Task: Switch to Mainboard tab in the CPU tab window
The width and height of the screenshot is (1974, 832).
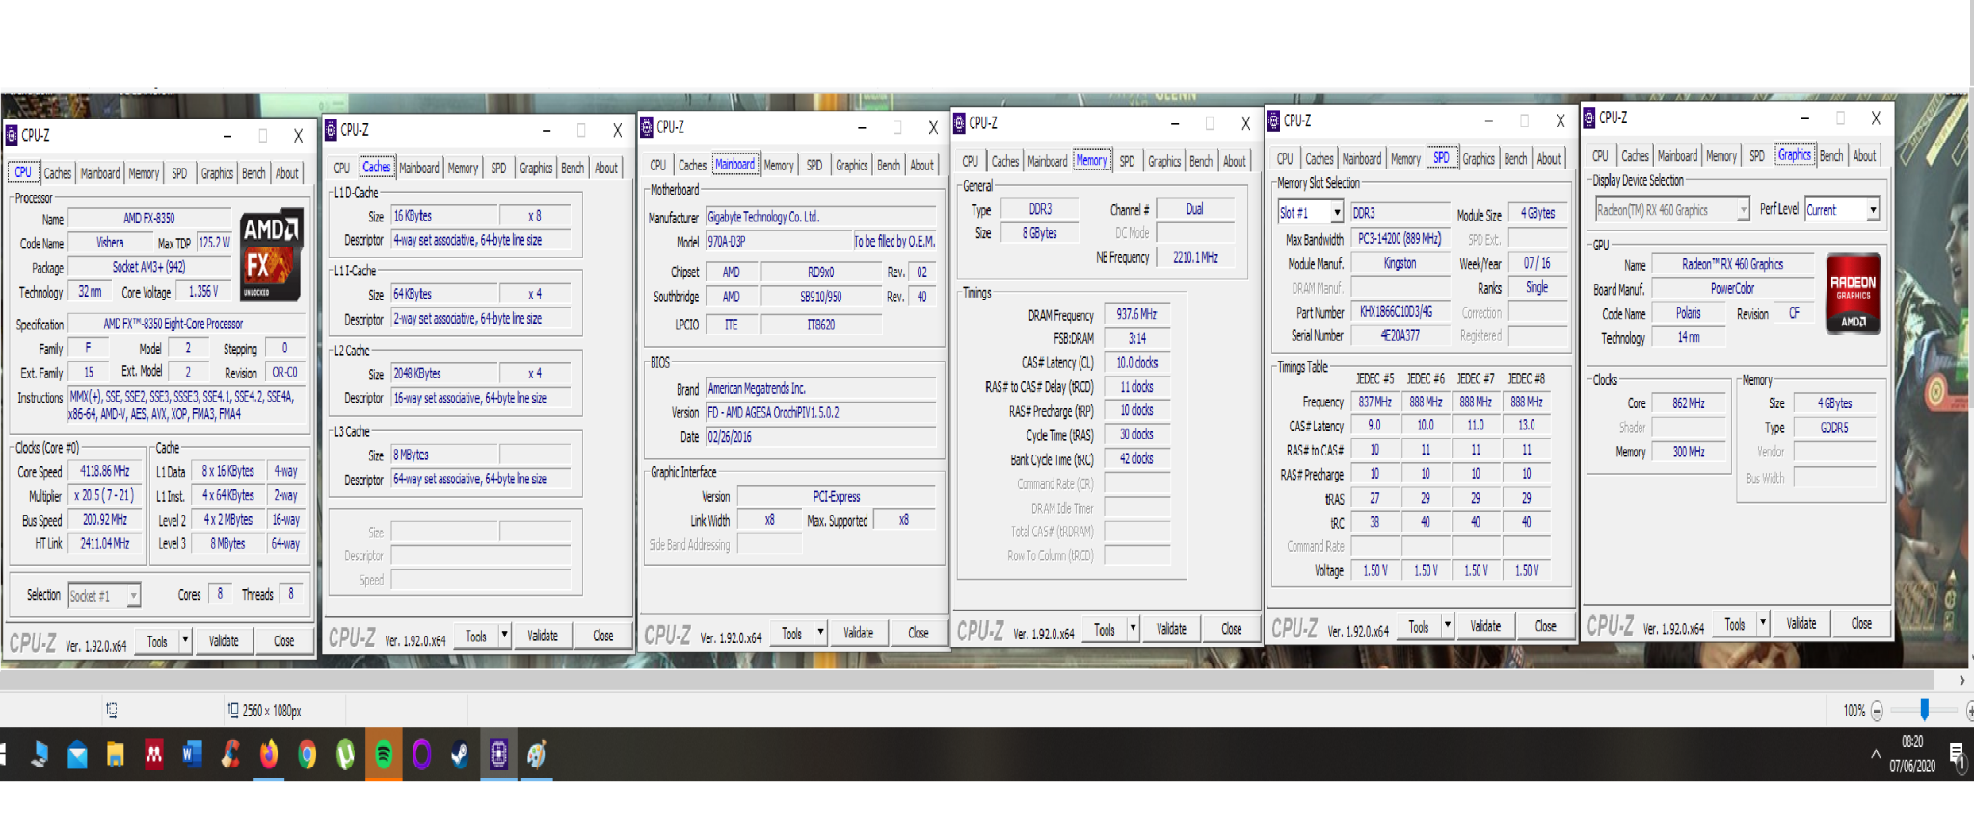Action: (100, 174)
